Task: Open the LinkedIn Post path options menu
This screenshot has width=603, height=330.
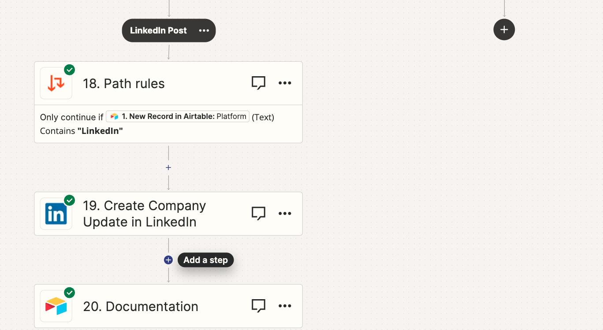Action: 204,30
